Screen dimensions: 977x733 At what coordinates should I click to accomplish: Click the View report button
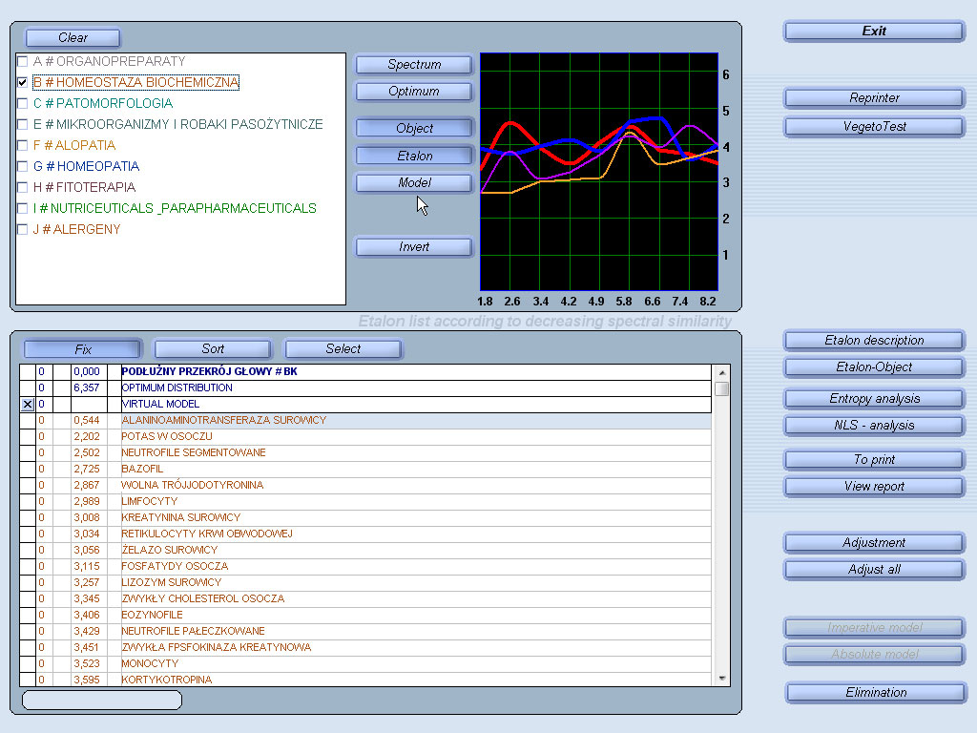(874, 487)
